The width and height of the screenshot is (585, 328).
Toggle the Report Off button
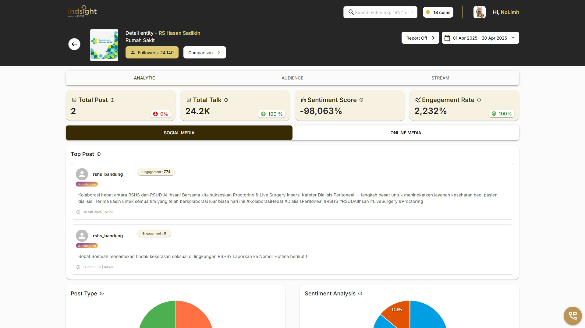point(420,38)
